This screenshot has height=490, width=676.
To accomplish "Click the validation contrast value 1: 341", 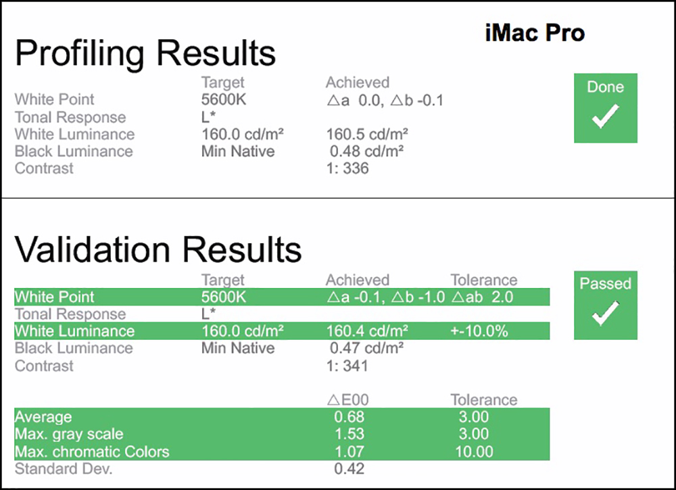I will 347,366.
